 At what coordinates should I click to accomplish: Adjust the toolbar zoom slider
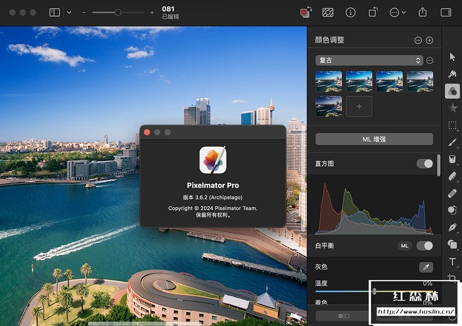118,12
